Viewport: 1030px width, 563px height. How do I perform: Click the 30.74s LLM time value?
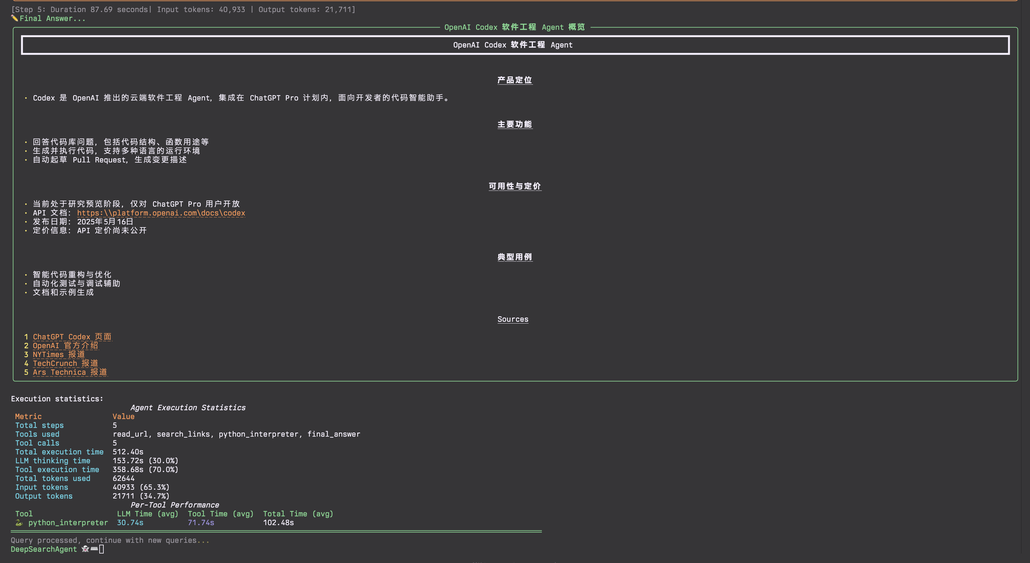coord(130,523)
